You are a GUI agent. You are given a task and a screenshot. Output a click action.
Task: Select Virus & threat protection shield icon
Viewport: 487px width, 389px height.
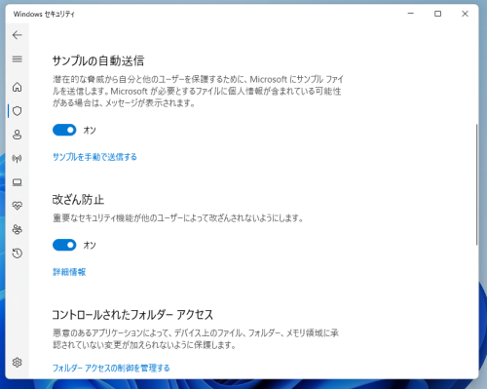tap(18, 111)
